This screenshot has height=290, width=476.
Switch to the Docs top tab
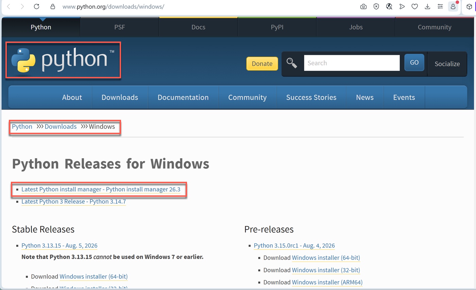(198, 27)
